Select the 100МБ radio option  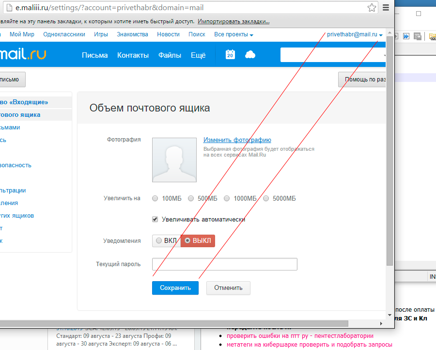155,198
